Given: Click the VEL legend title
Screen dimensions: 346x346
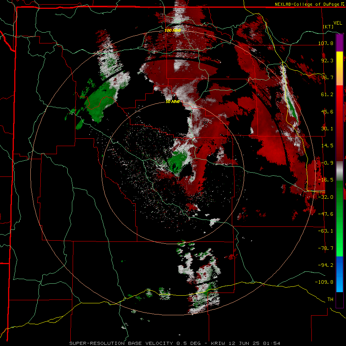Looking at the screenshot, I should pyautogui.click(x=338, y=23).
